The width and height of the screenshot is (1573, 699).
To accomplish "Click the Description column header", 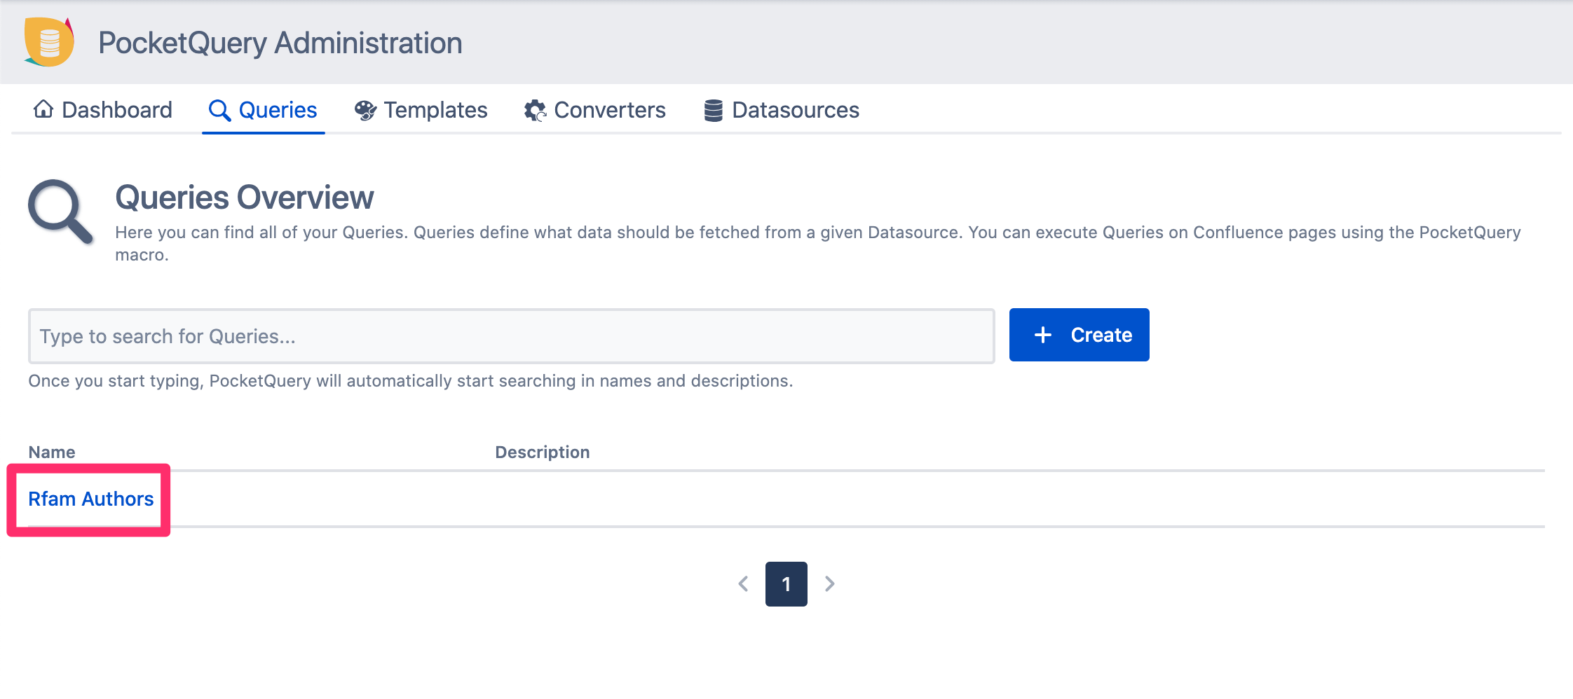I will pos(543,452).
